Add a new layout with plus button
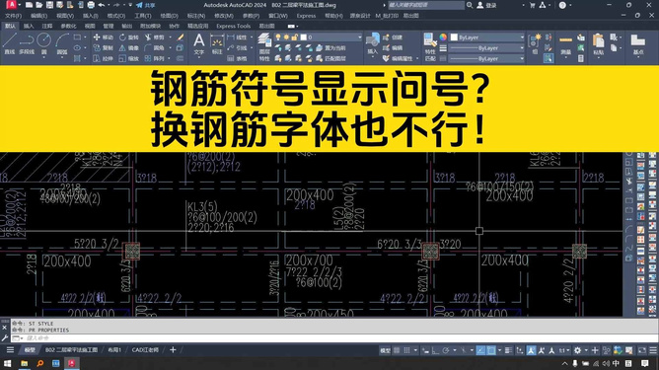 pos(173,350)
